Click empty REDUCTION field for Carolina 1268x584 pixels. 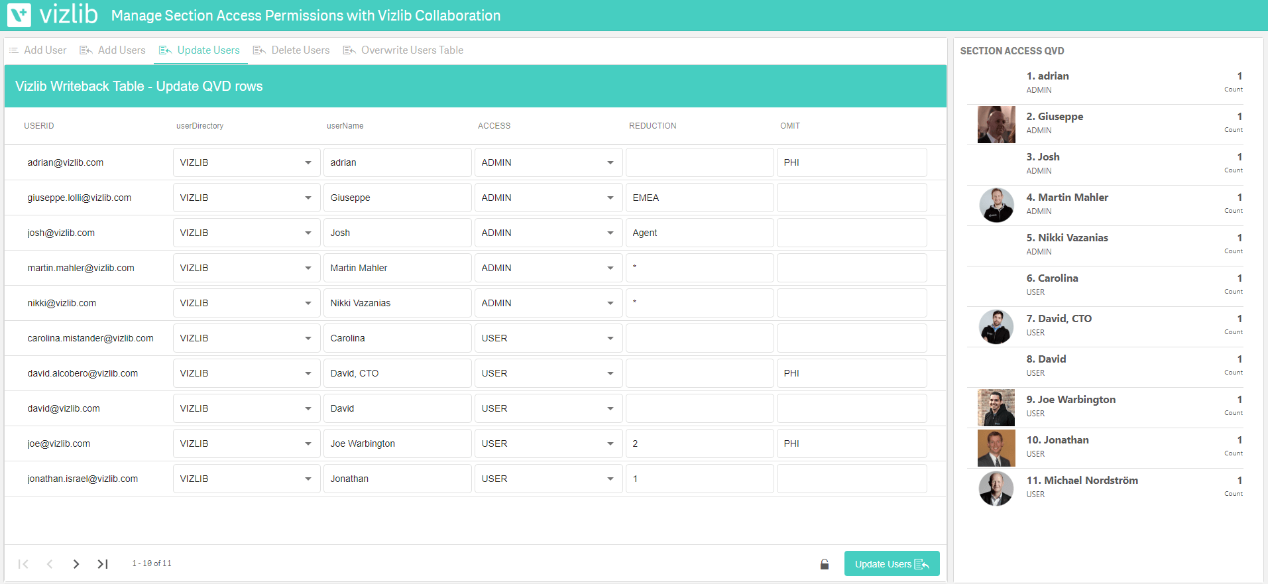[x=700, y=338]
